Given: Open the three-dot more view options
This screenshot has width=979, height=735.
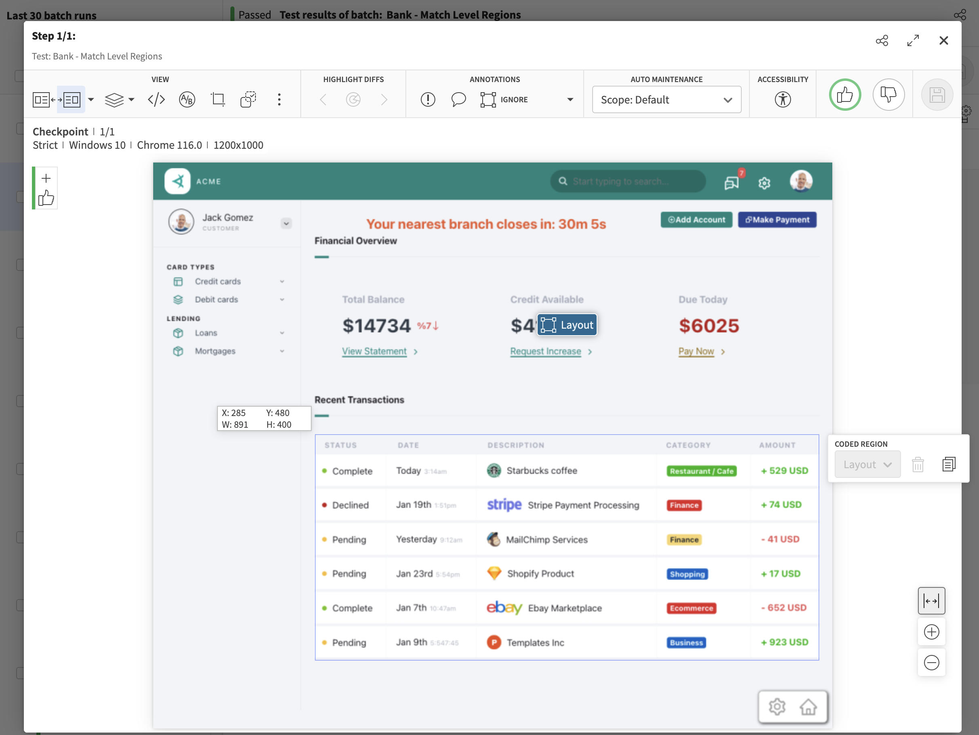Looking at the screenshot, I should (x=279, y=99).
